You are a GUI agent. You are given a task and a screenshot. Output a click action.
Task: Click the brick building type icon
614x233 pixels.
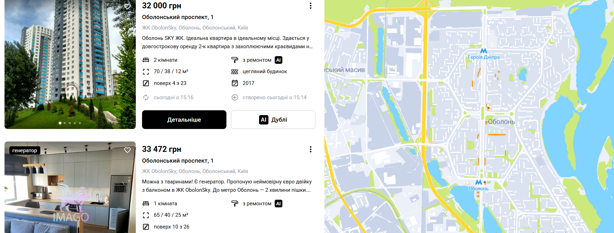click(x=235, y=71)
